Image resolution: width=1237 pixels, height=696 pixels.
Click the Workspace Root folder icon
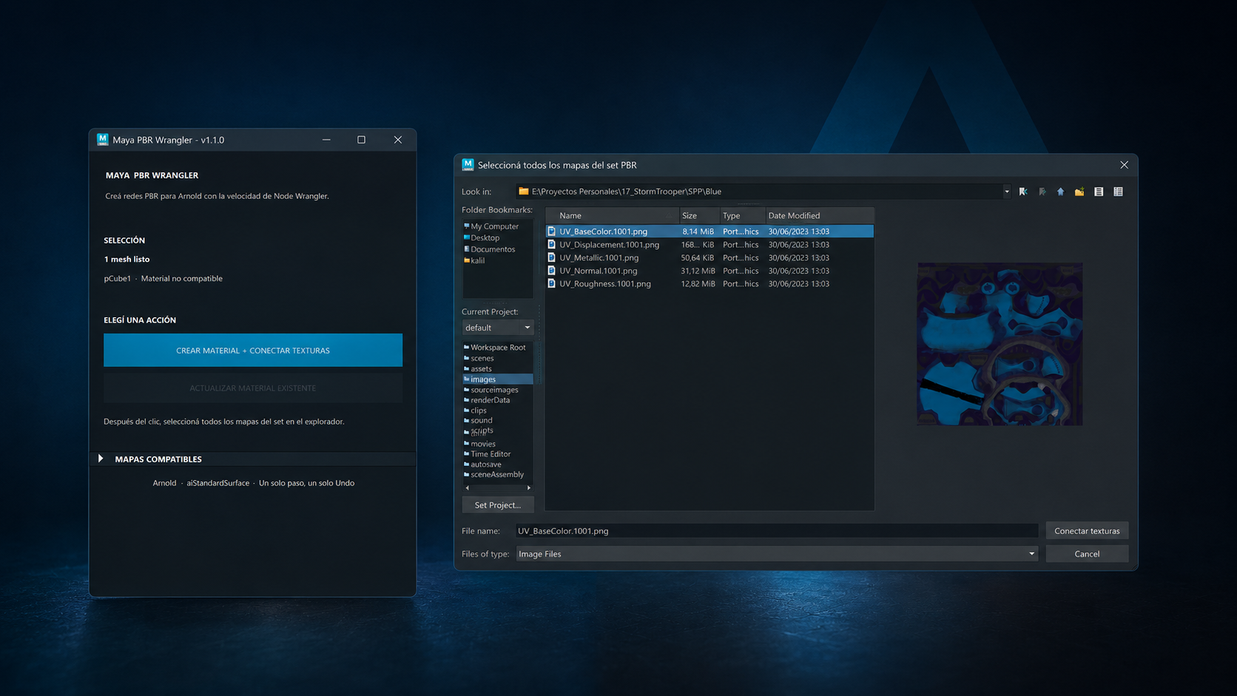pos(466,347)
